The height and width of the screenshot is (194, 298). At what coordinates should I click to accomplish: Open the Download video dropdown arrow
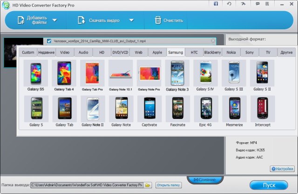pos(131,20)
